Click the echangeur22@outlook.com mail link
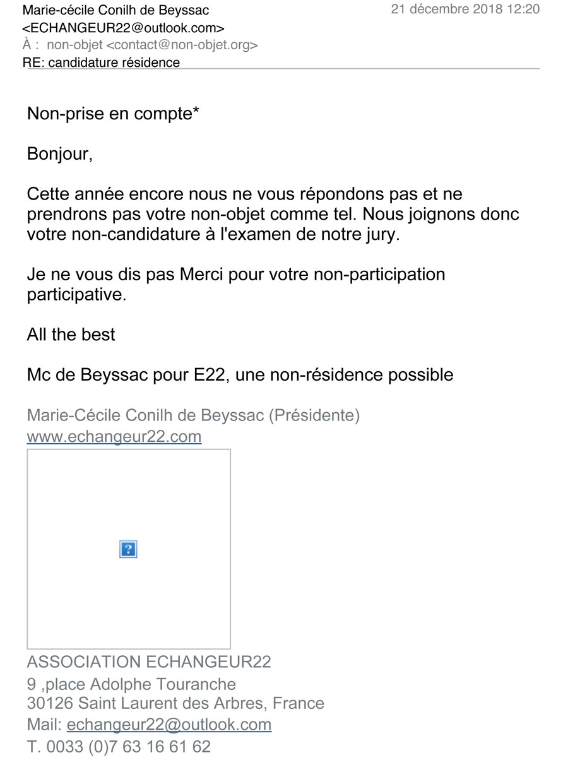 tap(169, 724)
